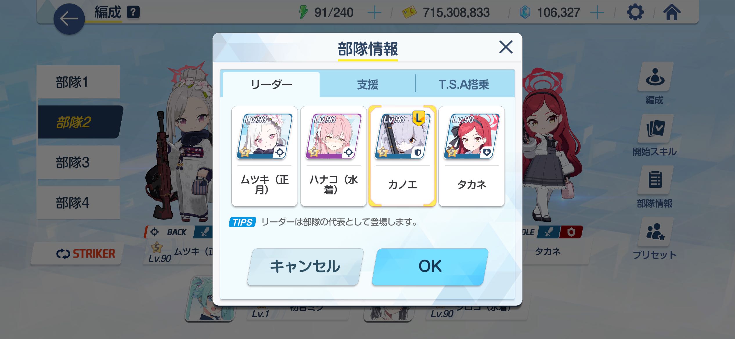Select タカネ as leader

coord(472,156)
